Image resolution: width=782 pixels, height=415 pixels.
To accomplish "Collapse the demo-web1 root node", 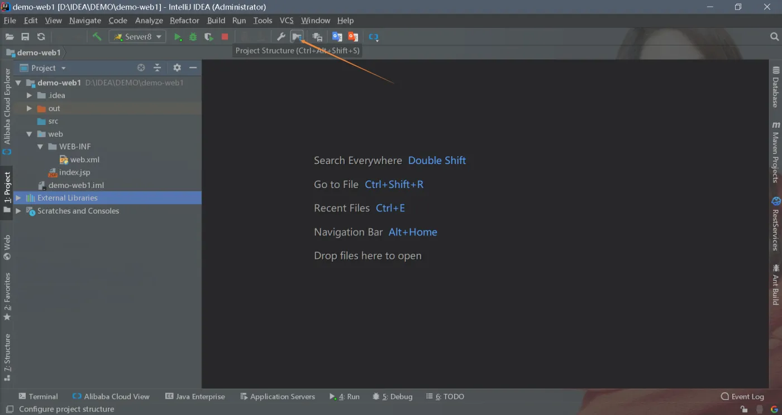I will click(18, 83).
